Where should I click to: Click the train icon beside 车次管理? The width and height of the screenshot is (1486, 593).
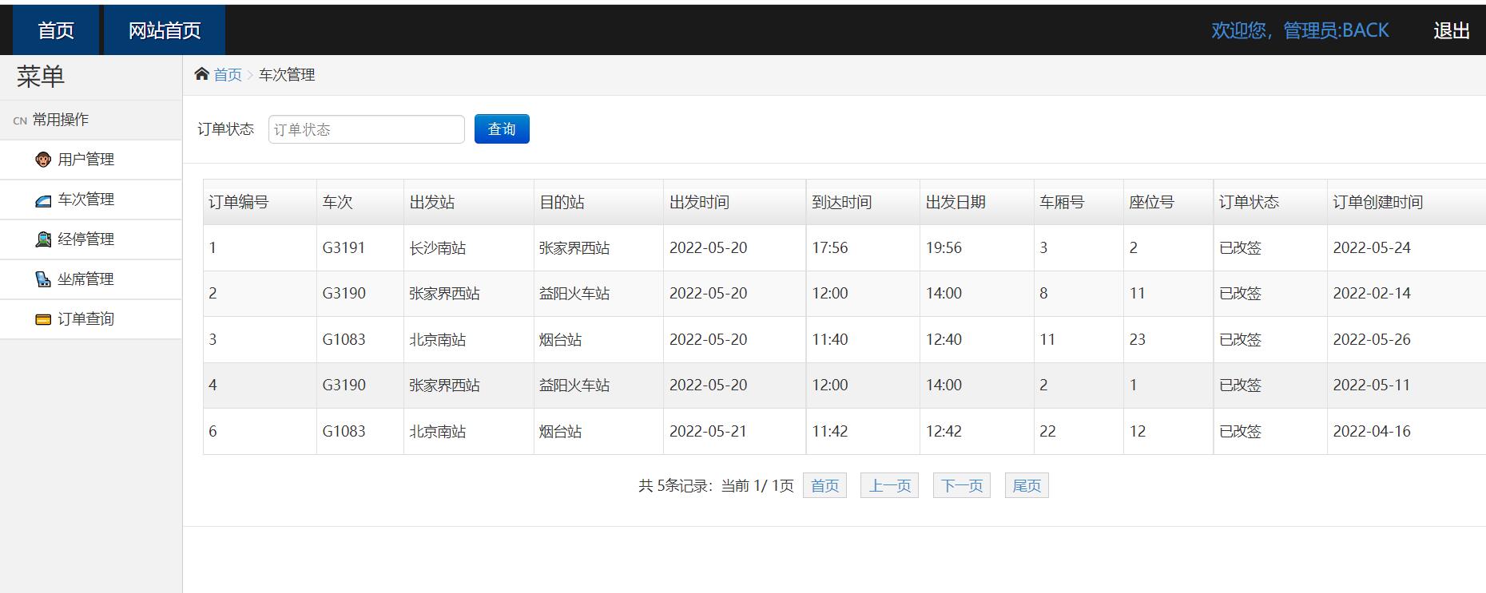click(x=43, y=200)
